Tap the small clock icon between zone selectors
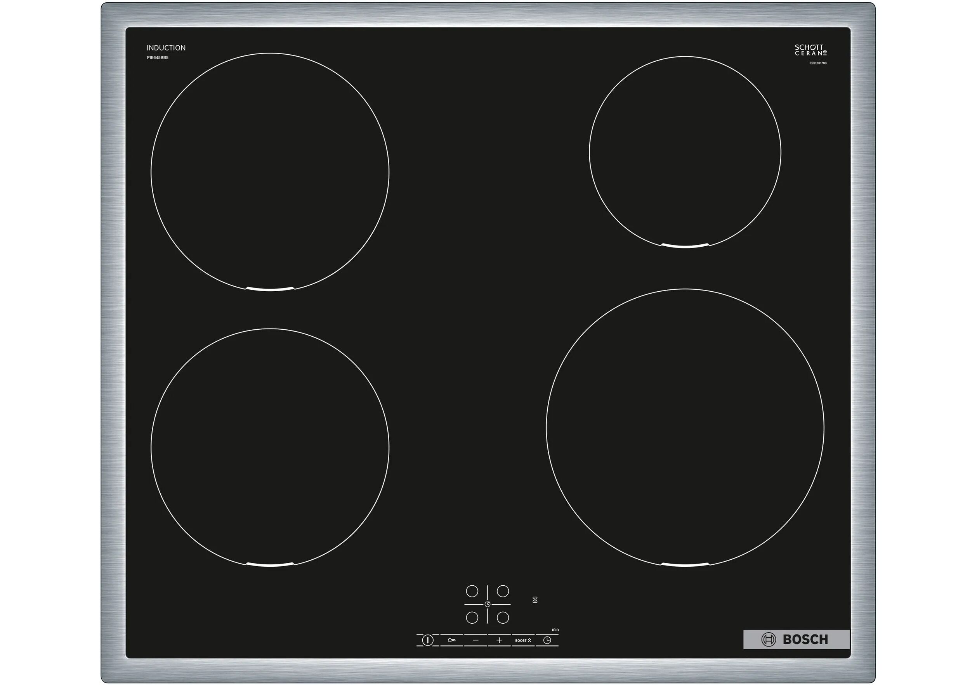977x685 pixels. click(x=488, y=604)
